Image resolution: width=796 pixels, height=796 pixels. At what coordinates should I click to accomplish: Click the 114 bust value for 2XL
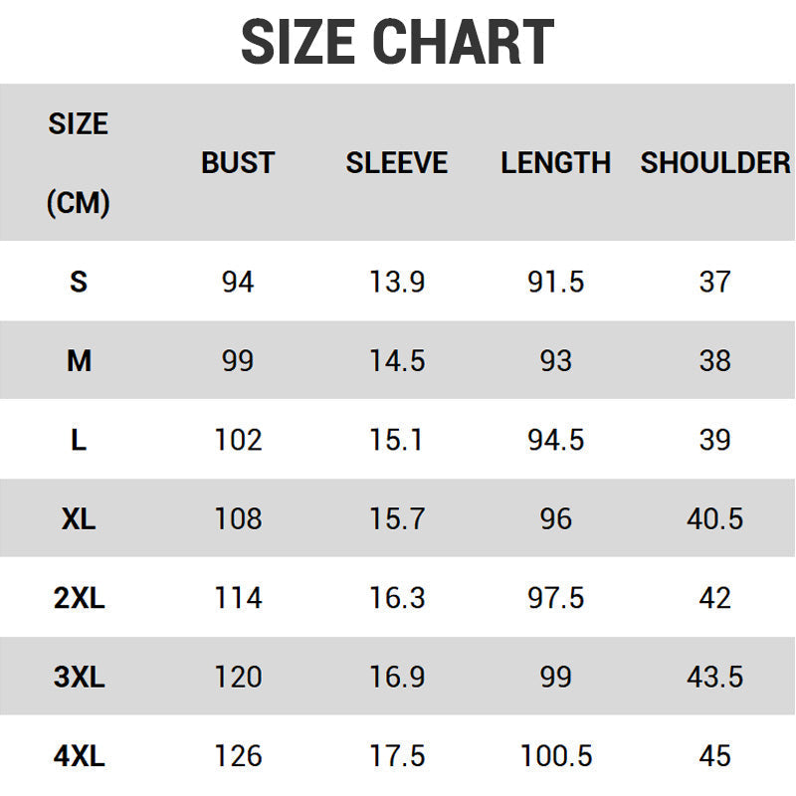(238, 598)
